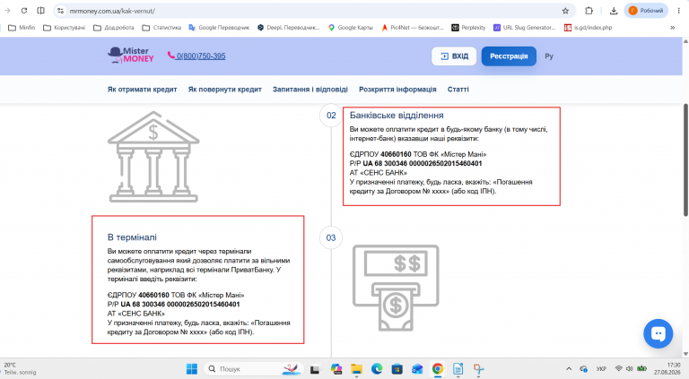Click the taskbar Пошук search box

(254, 369)
